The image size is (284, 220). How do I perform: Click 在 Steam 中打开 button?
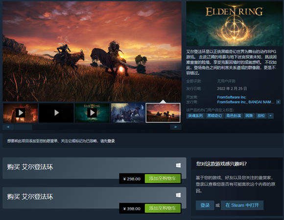pos(242,205)
